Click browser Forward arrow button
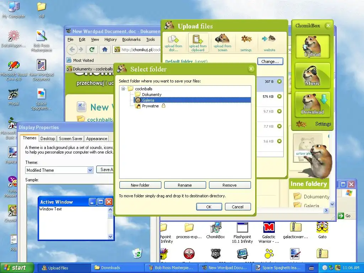 pos(81,49)
